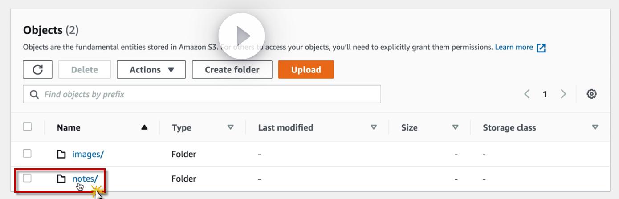Click the orange Upload button
The width and height of the screenshot is (619, 199).
click(305, 70)
